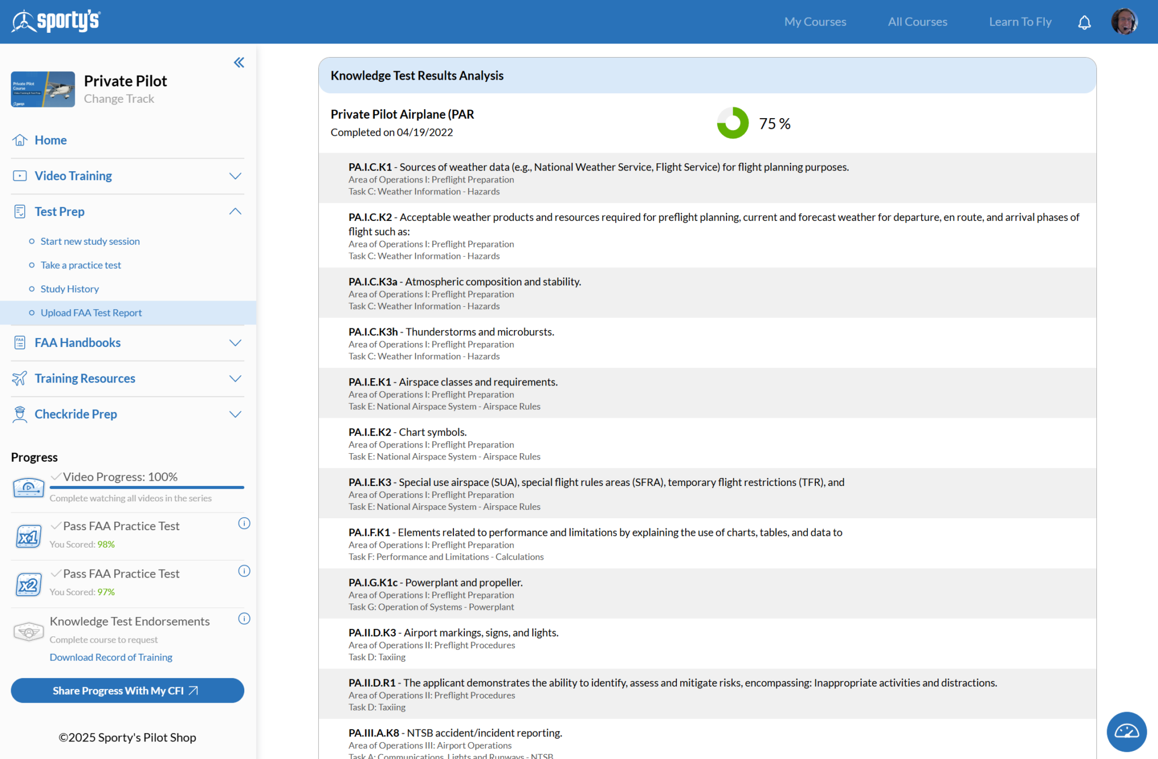This screenshot has width=1158, height=759.
Task: Expand the Video Training section
Action: pyautogui.click(x=236, y=176)
